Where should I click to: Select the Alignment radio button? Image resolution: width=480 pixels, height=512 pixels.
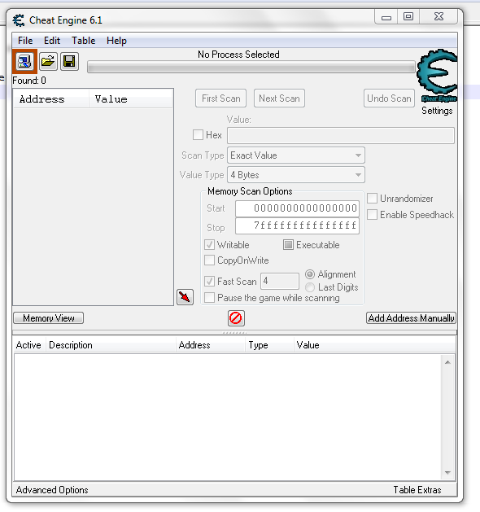pyautogui.click(x=310, y=274)
